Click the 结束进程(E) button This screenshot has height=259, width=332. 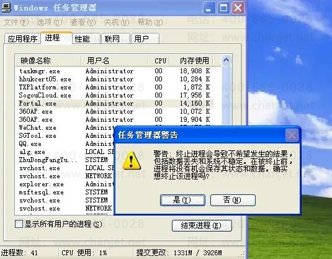pyautogui.click(x=202, y=225)
